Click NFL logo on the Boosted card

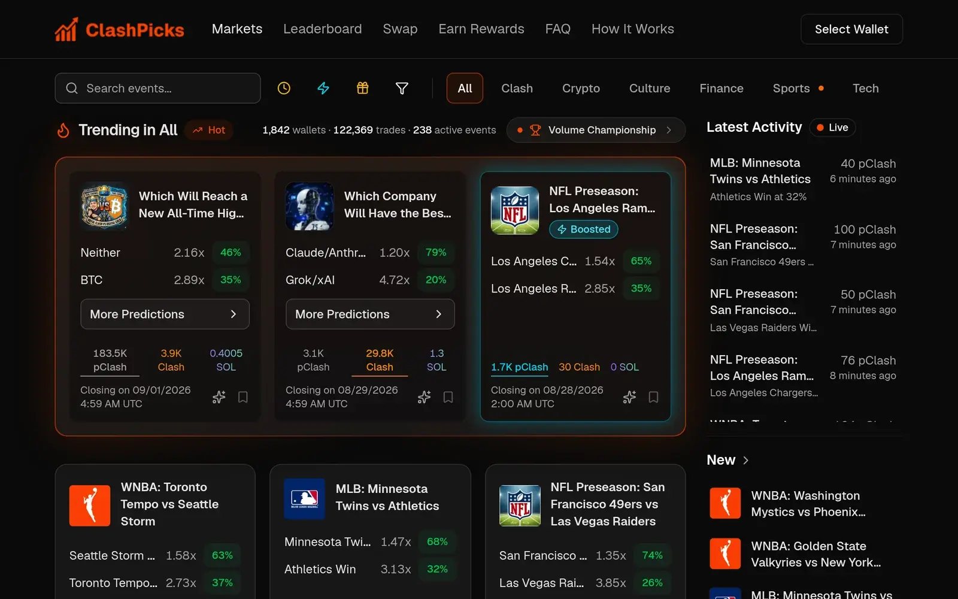pyautogui.click(x=515, y=210)
